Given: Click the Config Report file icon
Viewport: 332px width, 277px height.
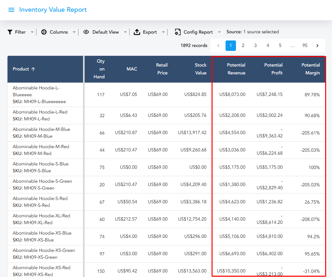Looking at the screenshot, I should [177, 32].
